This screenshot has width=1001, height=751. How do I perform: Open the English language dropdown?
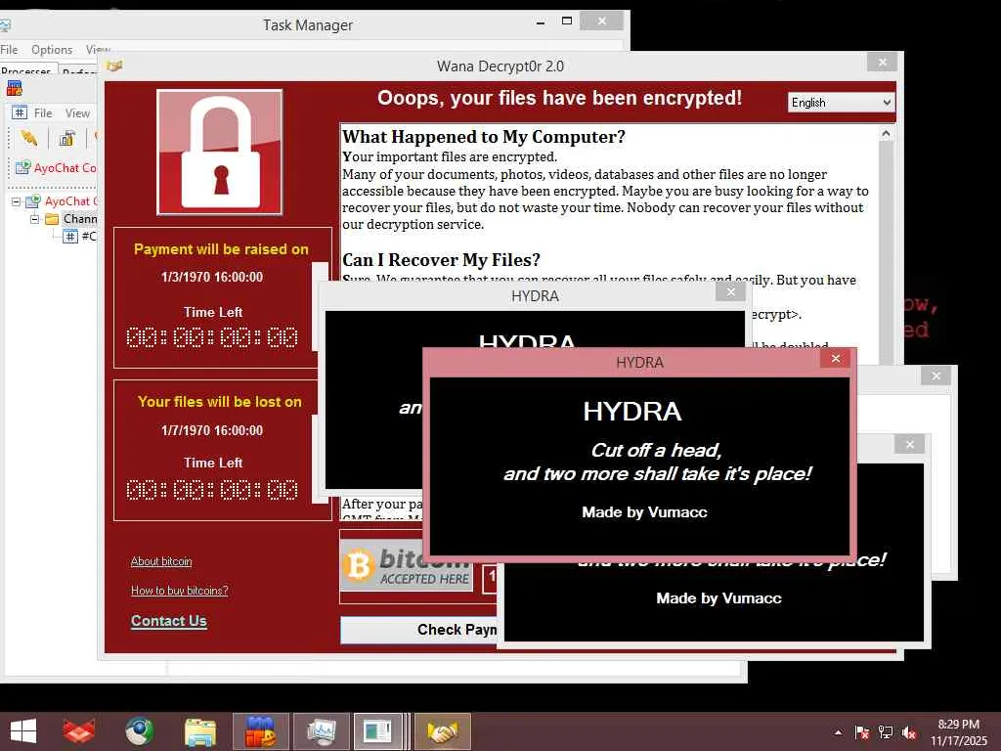(842, 103)
